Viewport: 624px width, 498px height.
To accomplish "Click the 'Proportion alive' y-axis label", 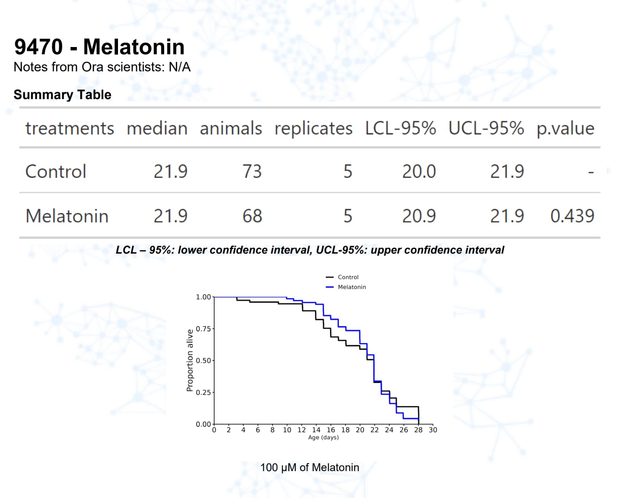I will [x=190, y=360].
